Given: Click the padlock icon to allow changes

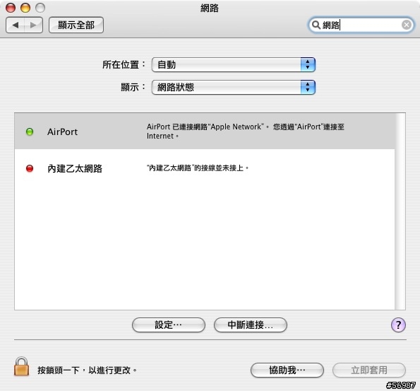Looking at the screenshot, I should point(21,366).
